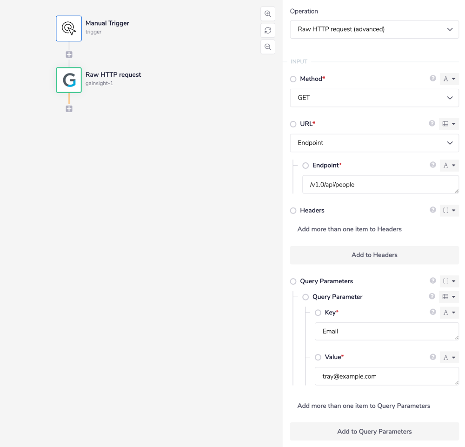The image size is (465, 447).
Task: Click the Add to Headers button
Action: tap(374, 255)
